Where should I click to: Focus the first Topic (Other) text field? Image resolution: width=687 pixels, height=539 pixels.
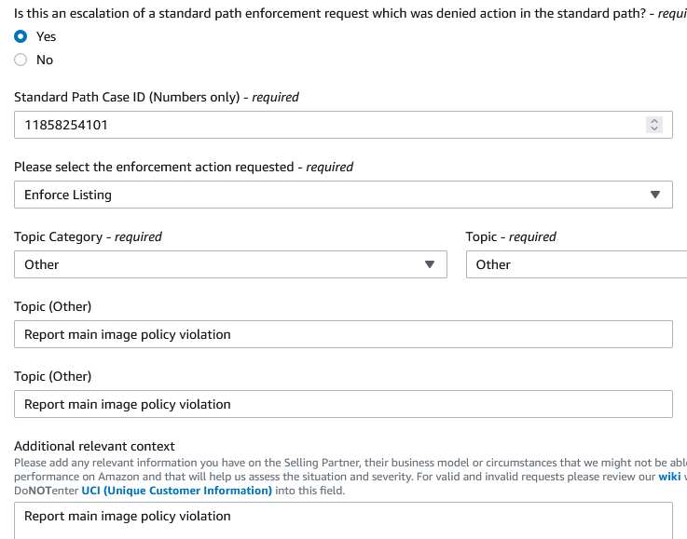click(x=343, y=334)
